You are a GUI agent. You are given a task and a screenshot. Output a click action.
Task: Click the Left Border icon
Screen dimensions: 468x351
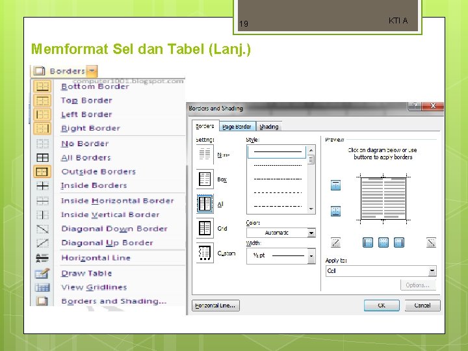coord(42,114)
